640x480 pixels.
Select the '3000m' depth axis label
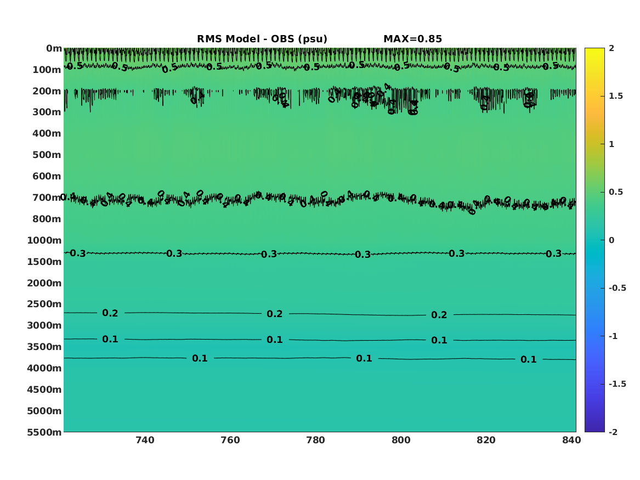pos(44,325)
